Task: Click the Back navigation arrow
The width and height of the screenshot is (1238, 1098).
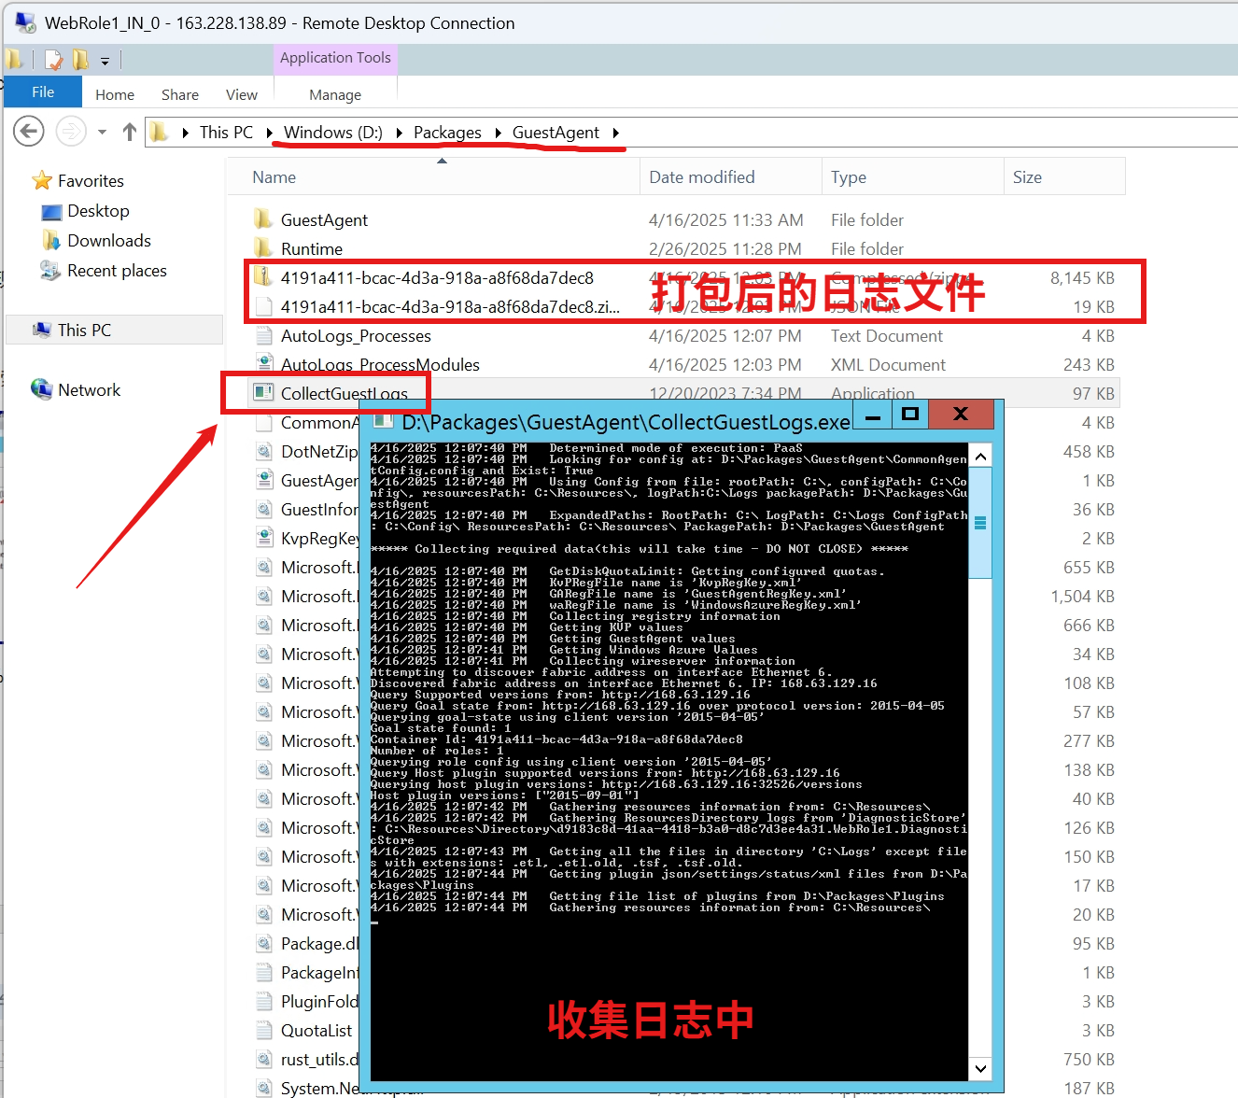Action: (x=29, y=132)
